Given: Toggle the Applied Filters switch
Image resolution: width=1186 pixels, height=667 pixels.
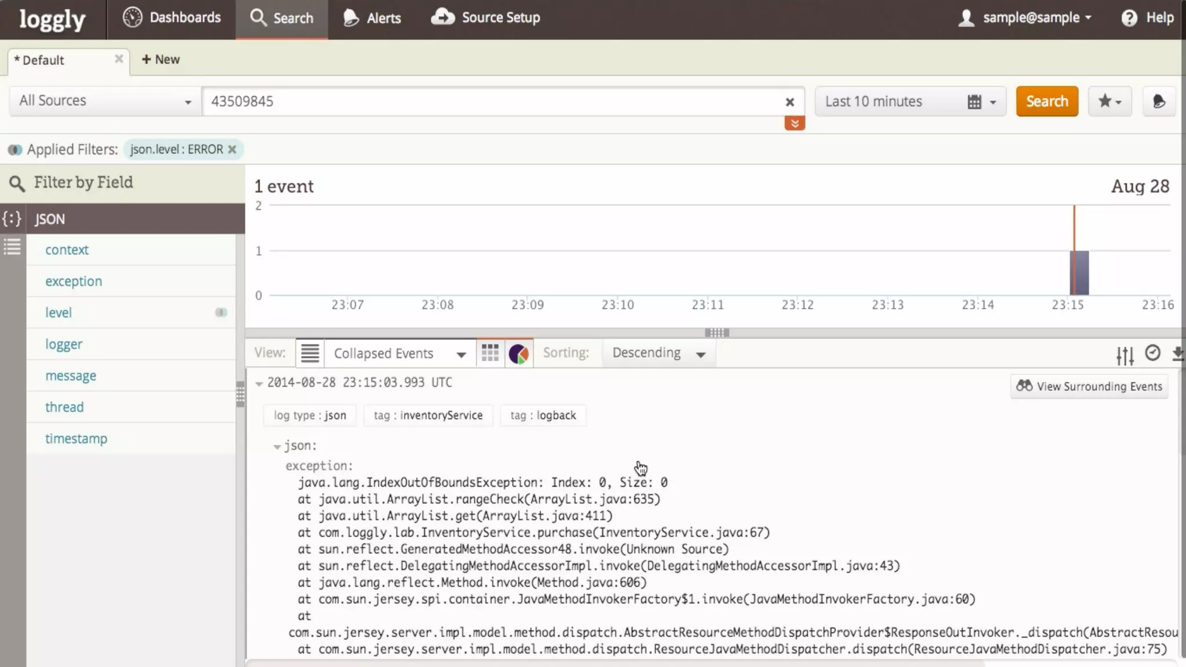Looking at the screenshot, I should [x=15, y=150].
